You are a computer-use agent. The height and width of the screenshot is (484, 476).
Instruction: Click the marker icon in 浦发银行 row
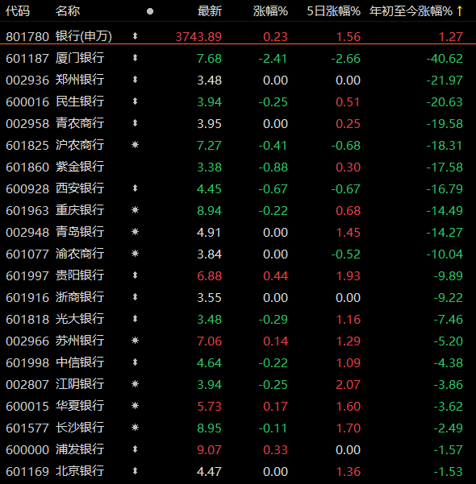pos(135,449)
